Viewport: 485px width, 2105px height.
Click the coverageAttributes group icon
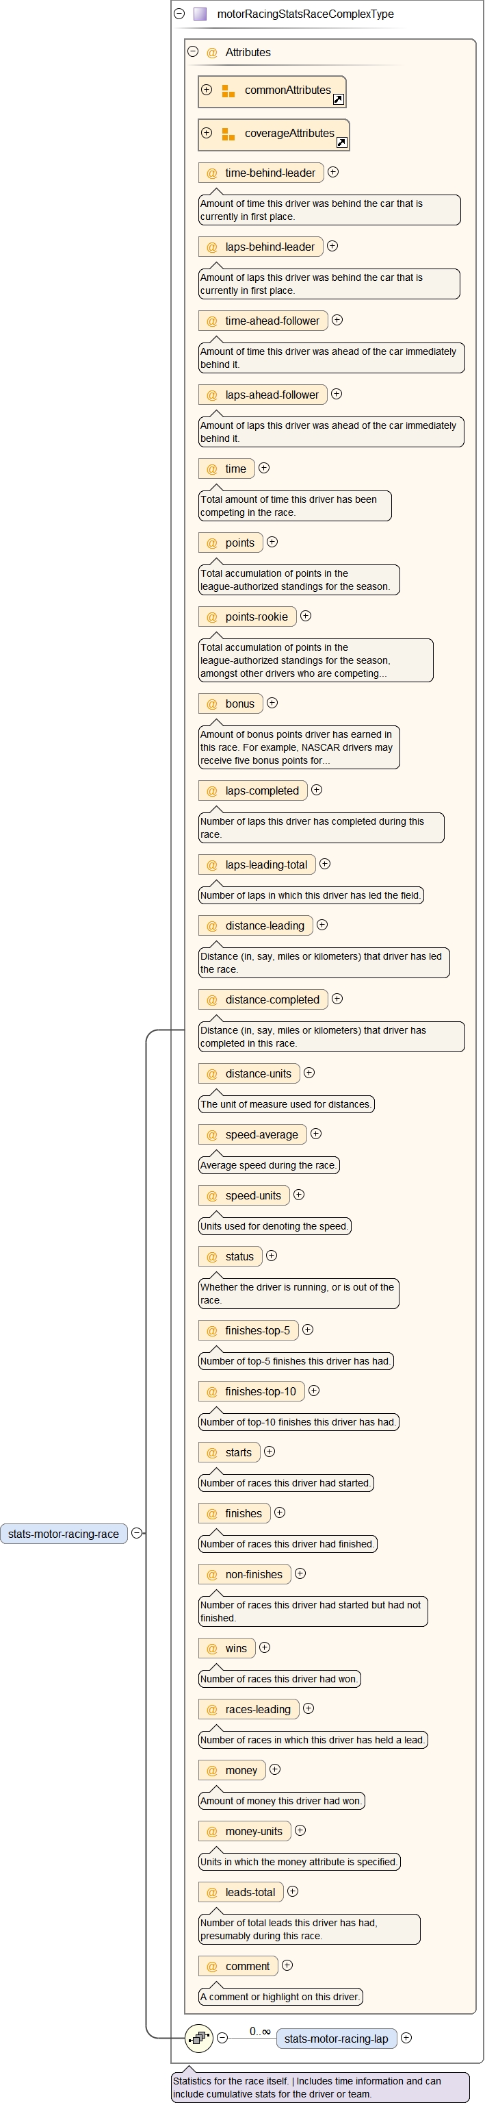click(x=228, y=134)
